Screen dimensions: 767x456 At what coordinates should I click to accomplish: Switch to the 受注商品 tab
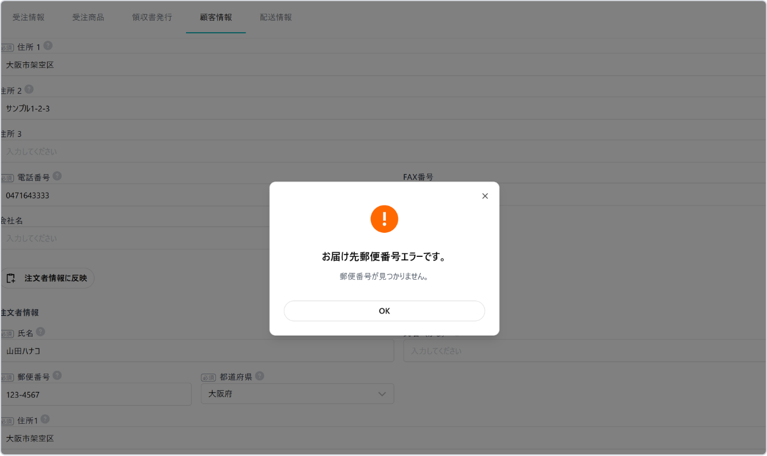pyautogui.click(x=88, y=17)
